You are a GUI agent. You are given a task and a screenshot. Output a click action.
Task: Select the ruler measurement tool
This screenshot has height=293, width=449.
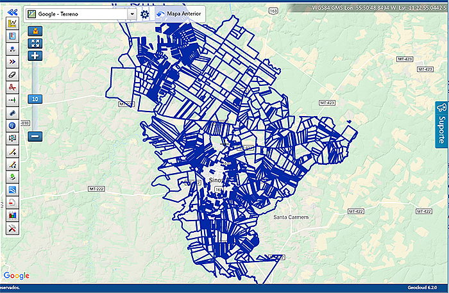point(12,24)
